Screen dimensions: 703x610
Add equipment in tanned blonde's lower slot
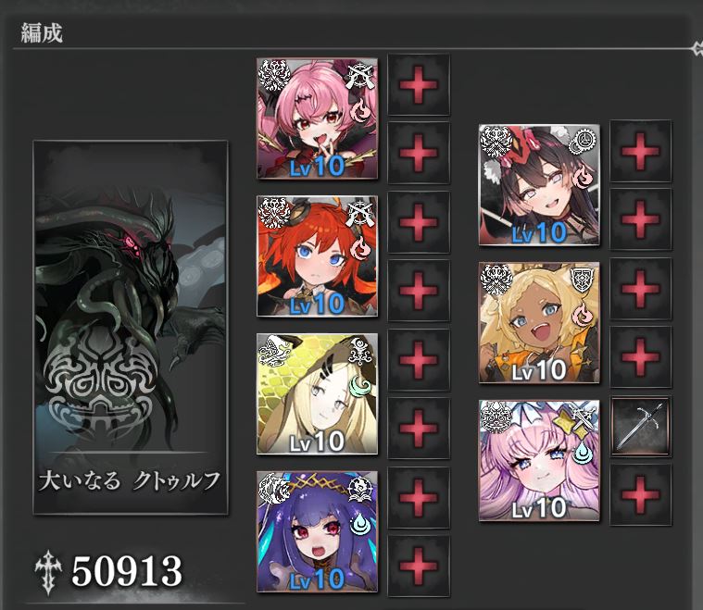point(641,357)
